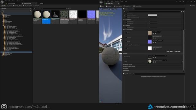This screenshot has width=196, height=110.
Task: Select the highlighted MI_Stone material instance thumbnail
Action: click(x=46, y=14)
